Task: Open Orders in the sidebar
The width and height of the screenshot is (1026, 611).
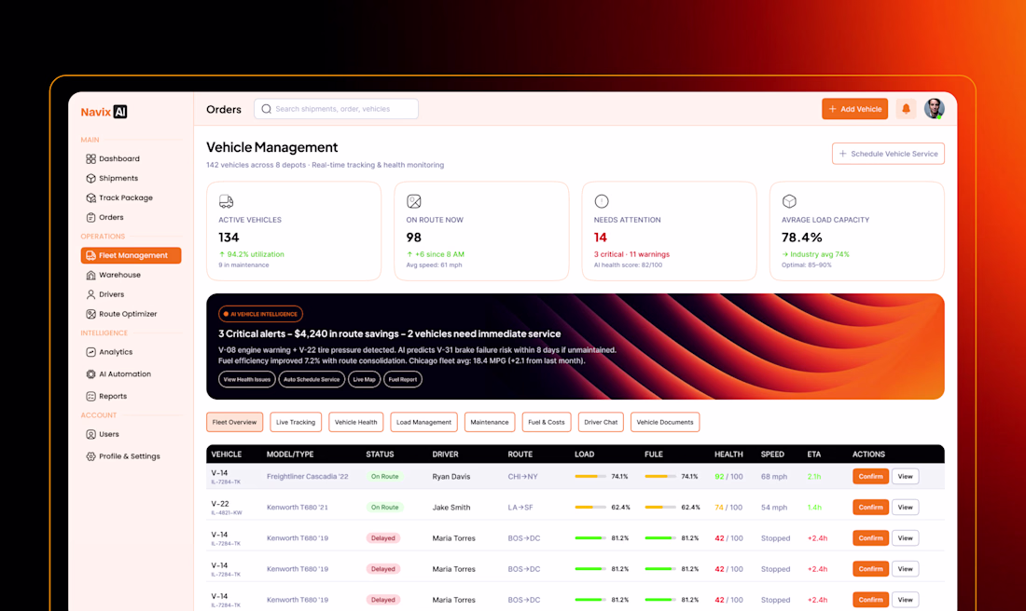Action: point(104,218)
